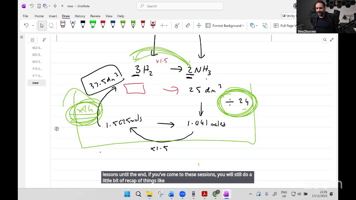Open the Draw tab

point(66,16)
